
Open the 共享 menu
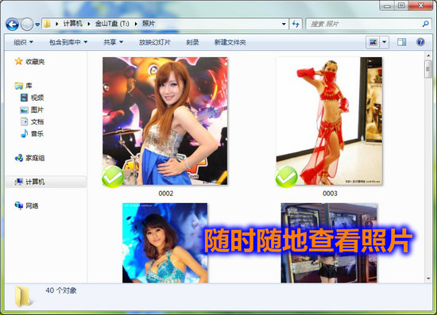click(113, 42)
